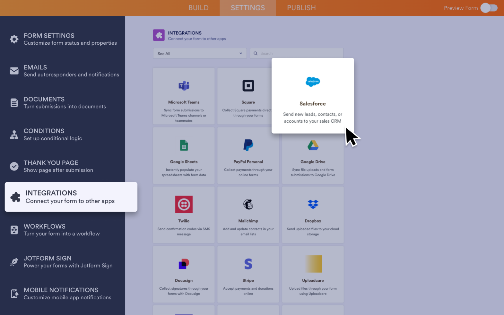This screenshot has width=504, height=315.
Task: Open the Uploadcare integration card
Action: 313,274
